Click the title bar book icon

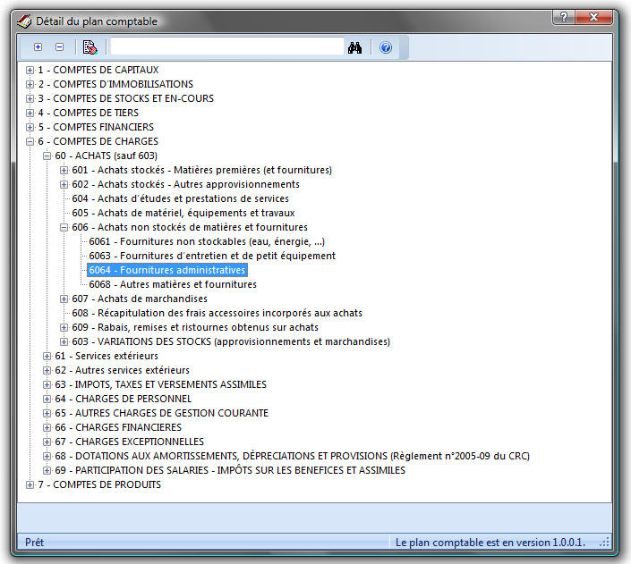(25, 19)
